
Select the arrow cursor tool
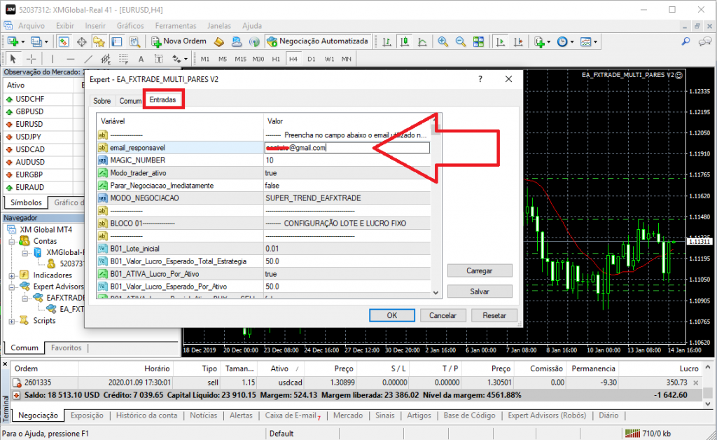(13, 59)
